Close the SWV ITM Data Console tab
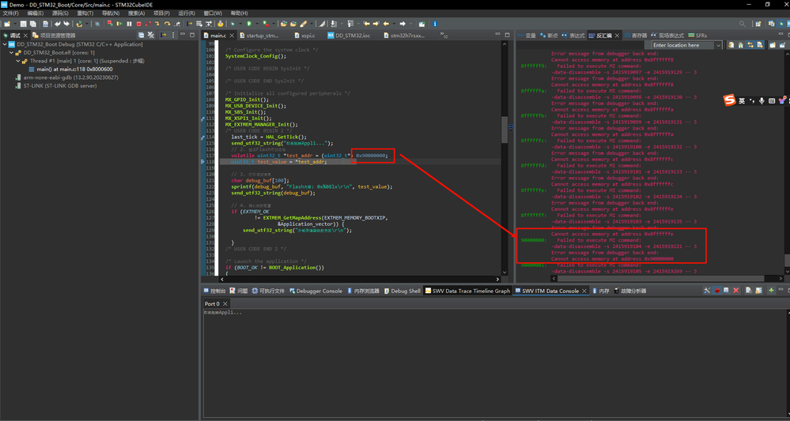This screenshot has width=790, height=421. pos(584,291)
